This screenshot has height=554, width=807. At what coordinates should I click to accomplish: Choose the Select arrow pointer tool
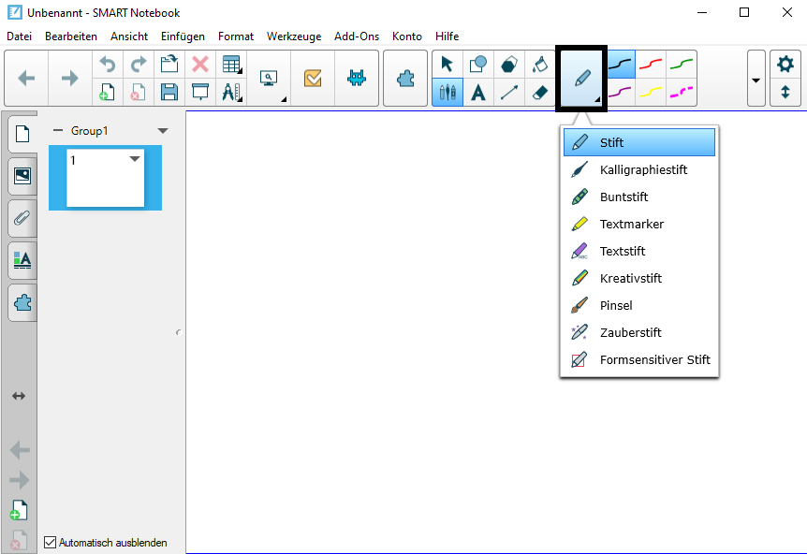(x=447, y=64)
